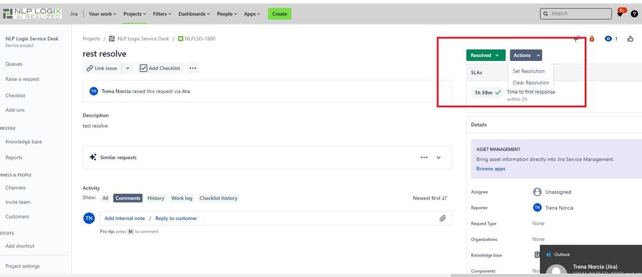Open the Resolved status dropdown

486,55
